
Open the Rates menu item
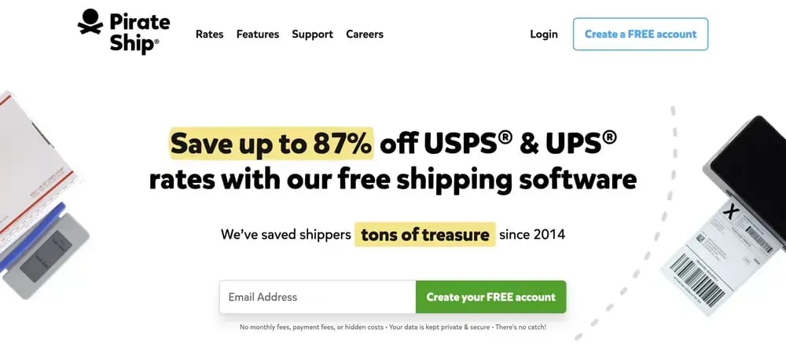pyautogui.click(x=209, y=35)
